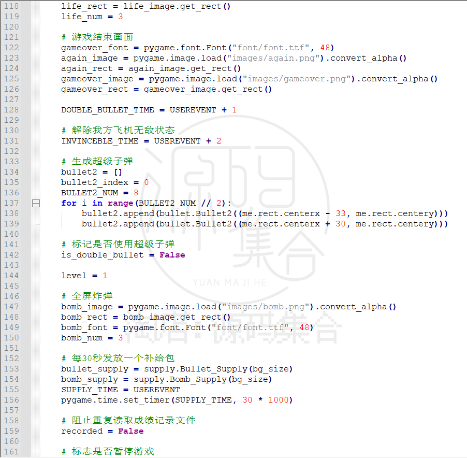Click the number 1000 on line 156

tap(279, 400)
